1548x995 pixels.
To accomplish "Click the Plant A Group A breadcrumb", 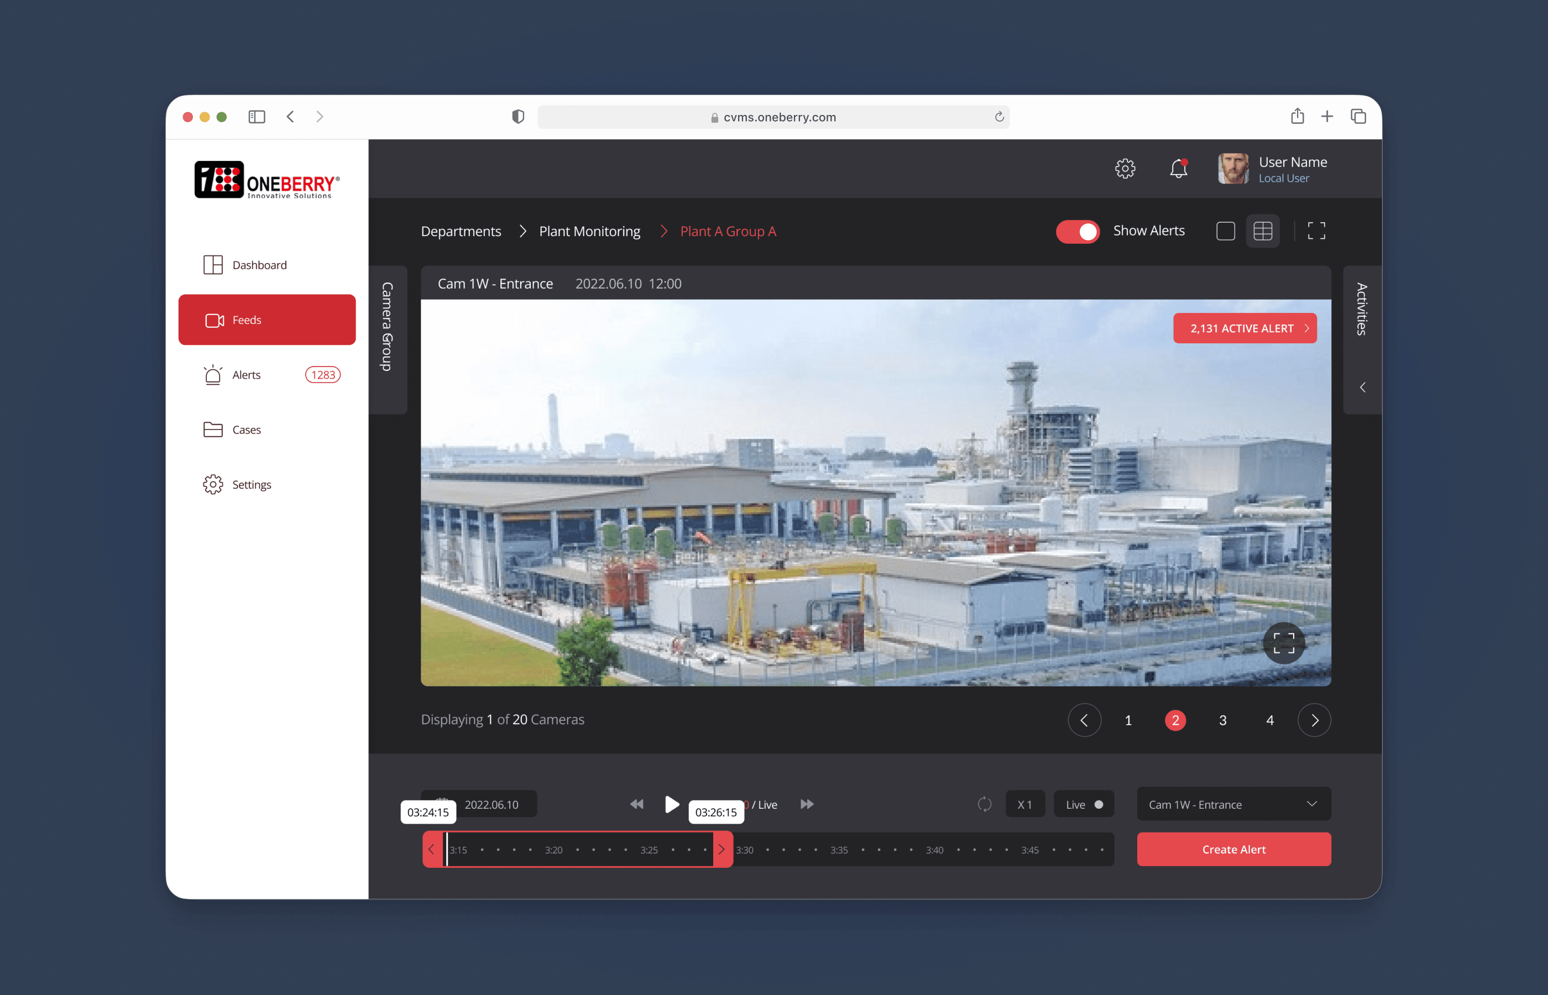I will [x=728, y=231].
